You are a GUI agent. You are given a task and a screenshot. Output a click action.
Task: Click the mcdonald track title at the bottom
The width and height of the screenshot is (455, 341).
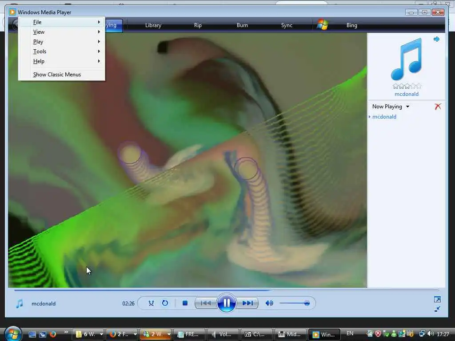click(44, 304)
